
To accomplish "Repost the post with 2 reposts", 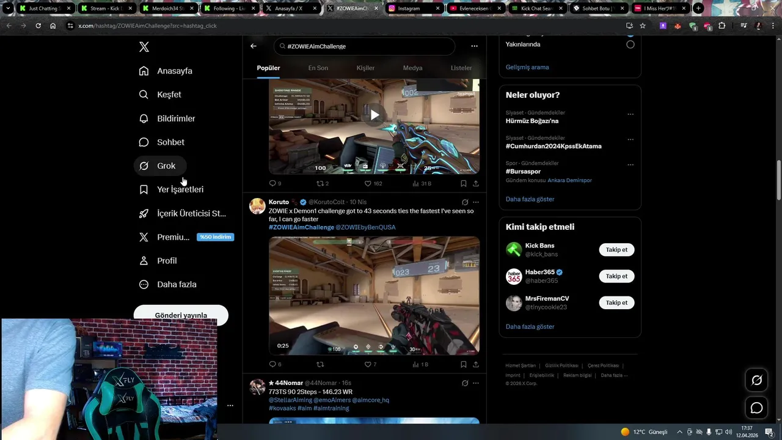I will pos(322,183).
